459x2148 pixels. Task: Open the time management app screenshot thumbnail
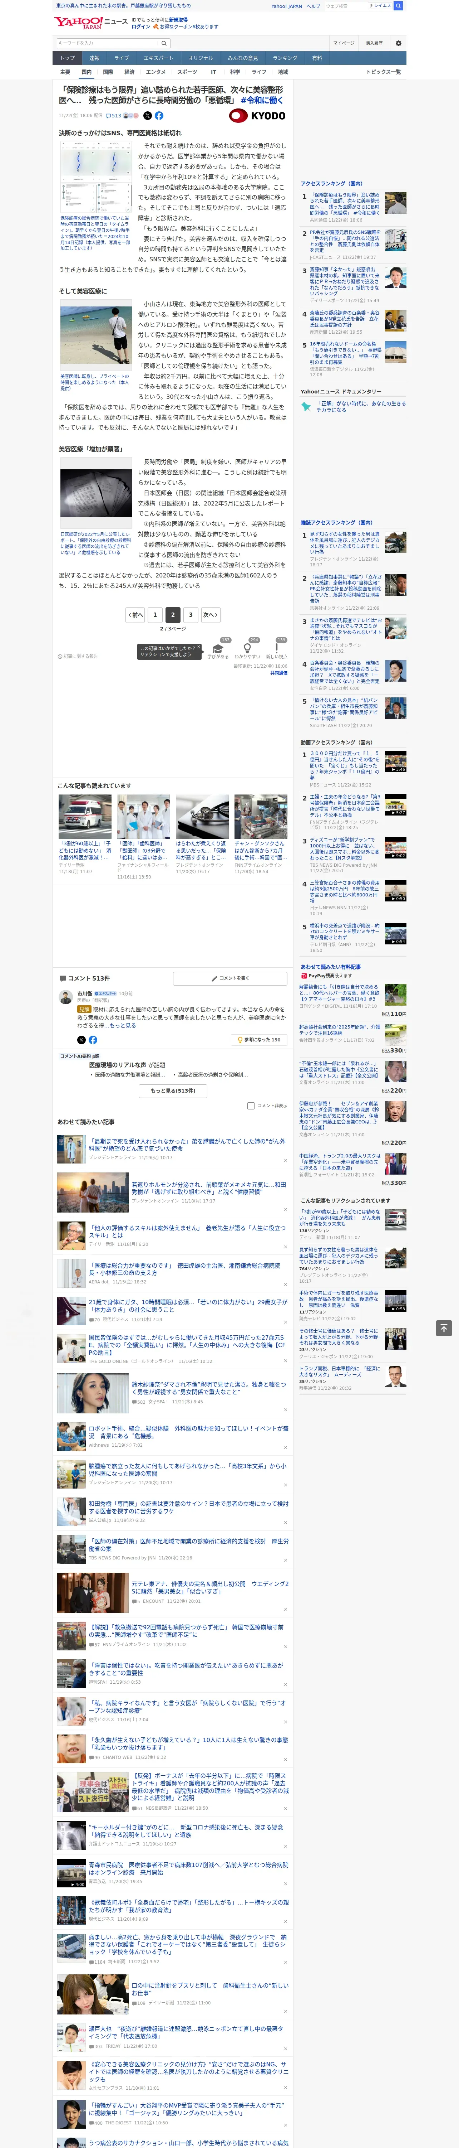(x=96, y=178)
